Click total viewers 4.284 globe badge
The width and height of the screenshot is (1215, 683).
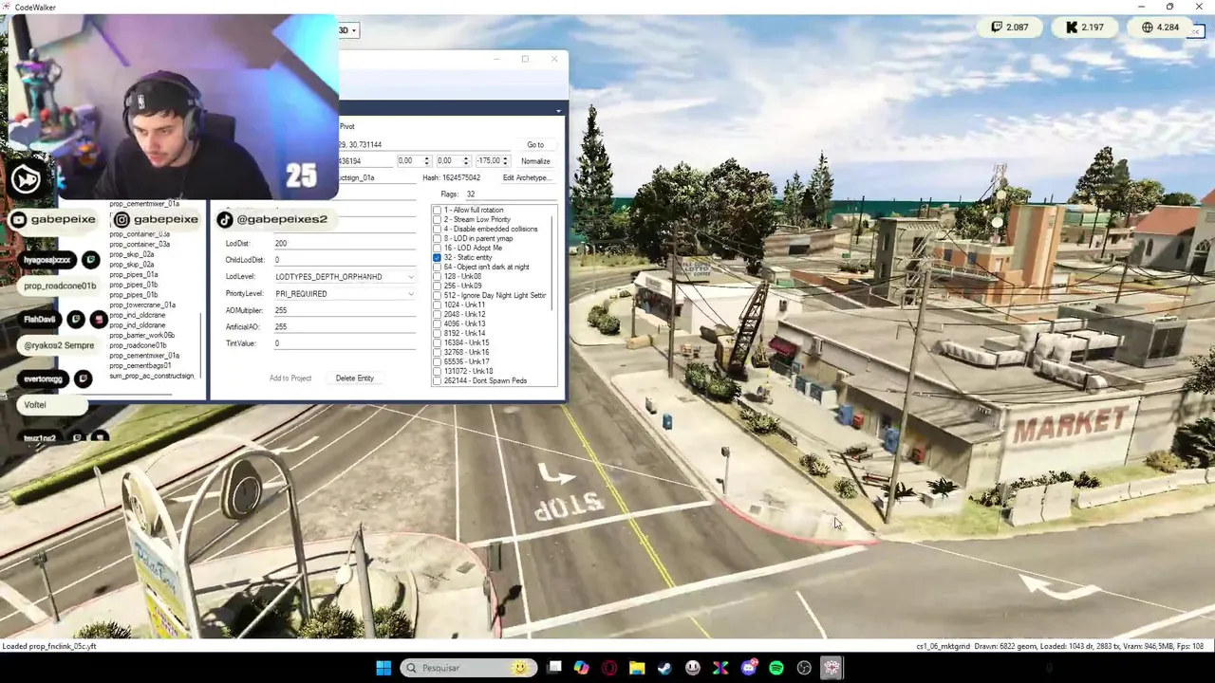pos(1160,27)
